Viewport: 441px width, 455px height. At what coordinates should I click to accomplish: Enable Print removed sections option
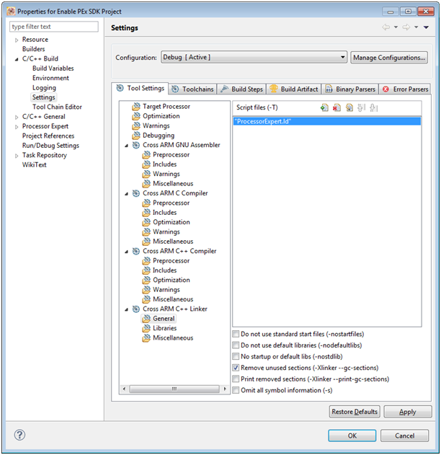pyautogui.click(x=236, y=379)
